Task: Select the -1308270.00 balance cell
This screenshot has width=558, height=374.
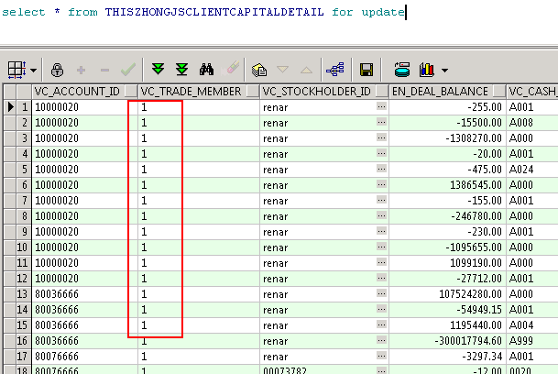Action: (x=448, y=138)
